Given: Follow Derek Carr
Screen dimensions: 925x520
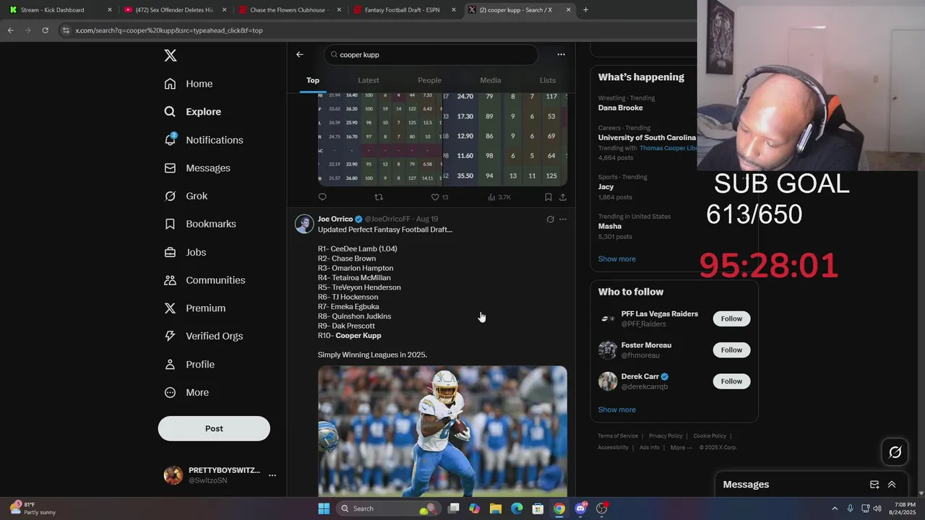Looking at the screenshot, I should click(x=731, y=381).
